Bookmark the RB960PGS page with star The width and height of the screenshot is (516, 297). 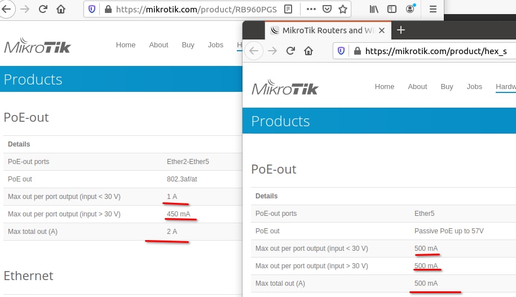tap(342, 9)
